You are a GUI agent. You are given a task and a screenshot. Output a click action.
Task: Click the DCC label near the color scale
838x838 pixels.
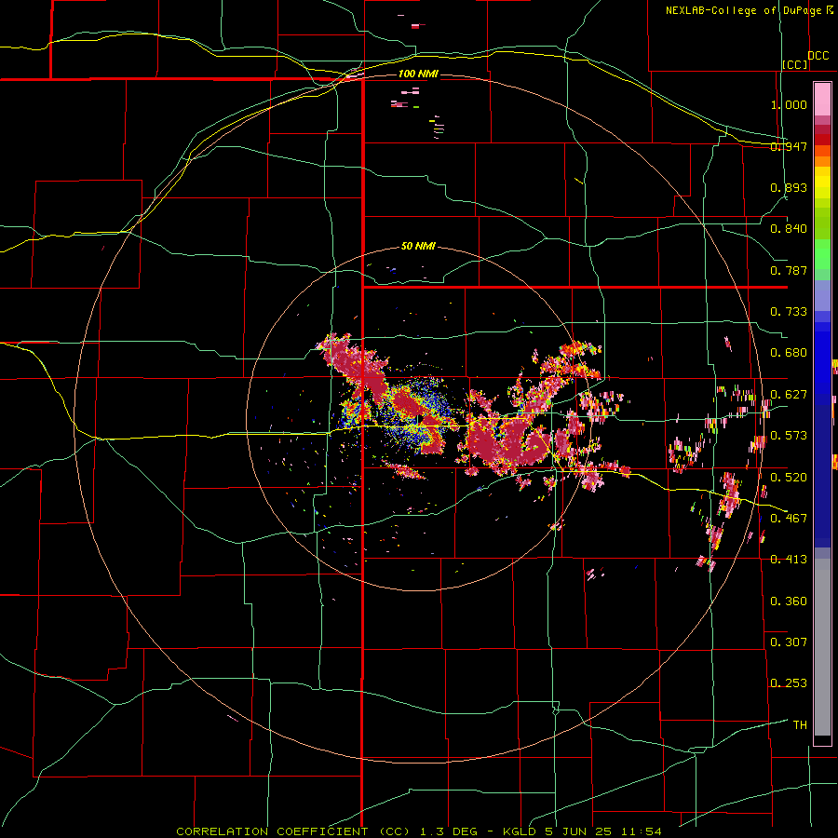818,56
